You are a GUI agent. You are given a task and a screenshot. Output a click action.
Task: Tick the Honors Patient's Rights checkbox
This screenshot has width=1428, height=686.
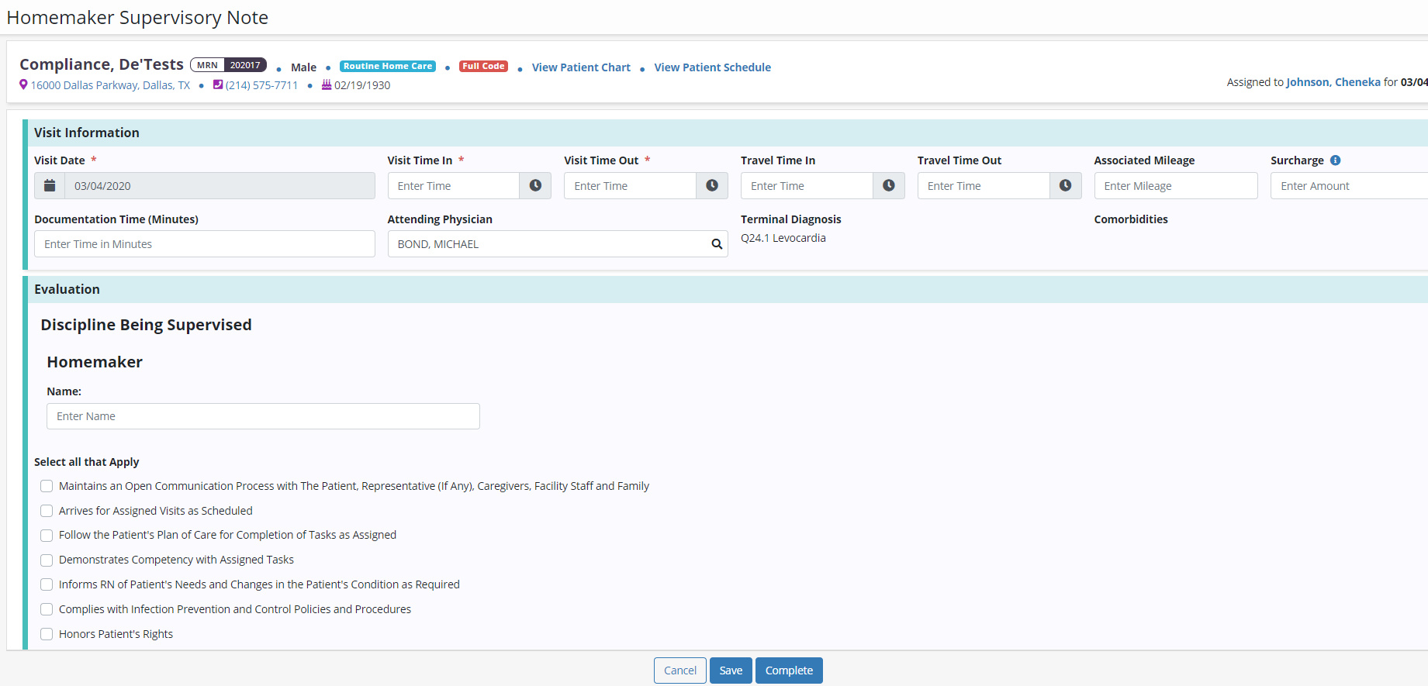(47, 634)
